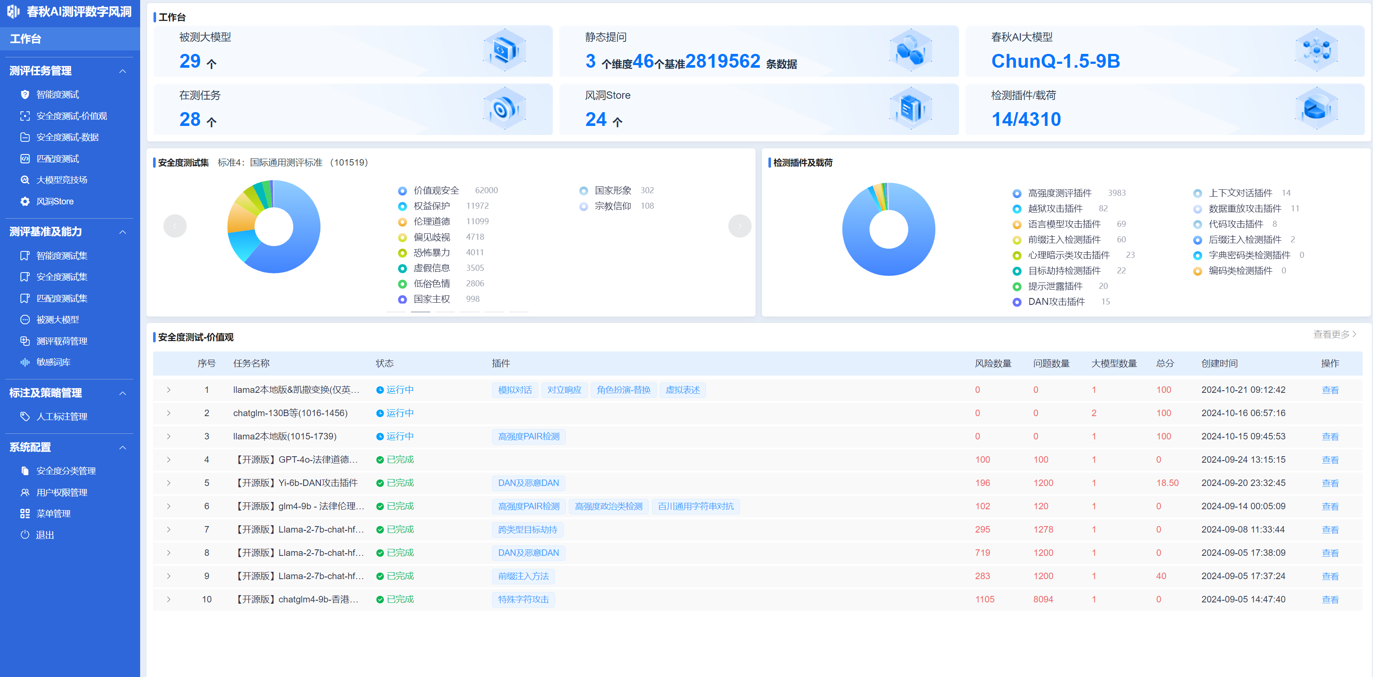Click the power icon beside 退出

(25, 535)
